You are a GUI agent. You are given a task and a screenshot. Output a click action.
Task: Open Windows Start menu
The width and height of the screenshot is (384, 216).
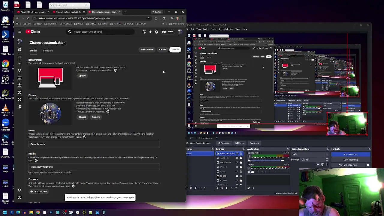5,213
